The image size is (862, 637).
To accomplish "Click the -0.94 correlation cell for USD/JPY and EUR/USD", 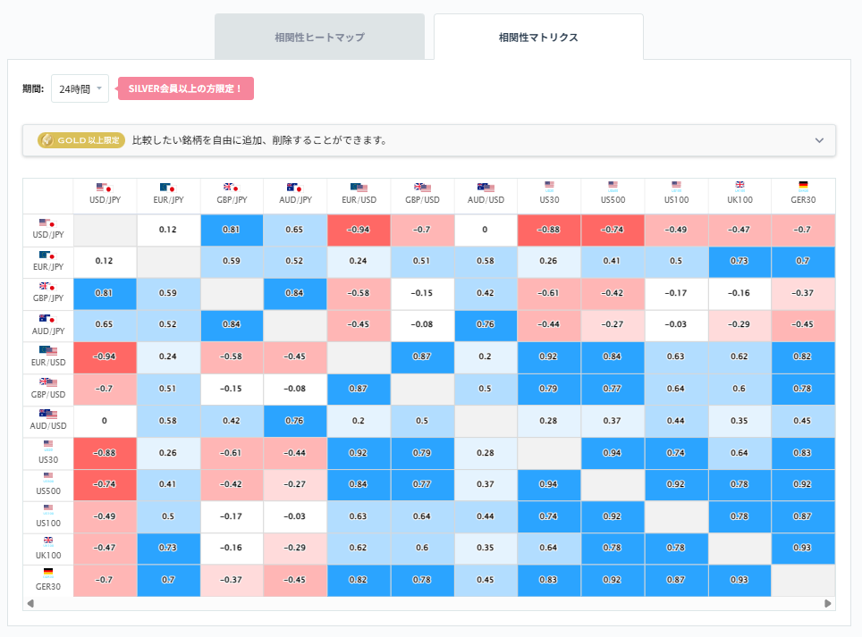I will pos(359,229).
